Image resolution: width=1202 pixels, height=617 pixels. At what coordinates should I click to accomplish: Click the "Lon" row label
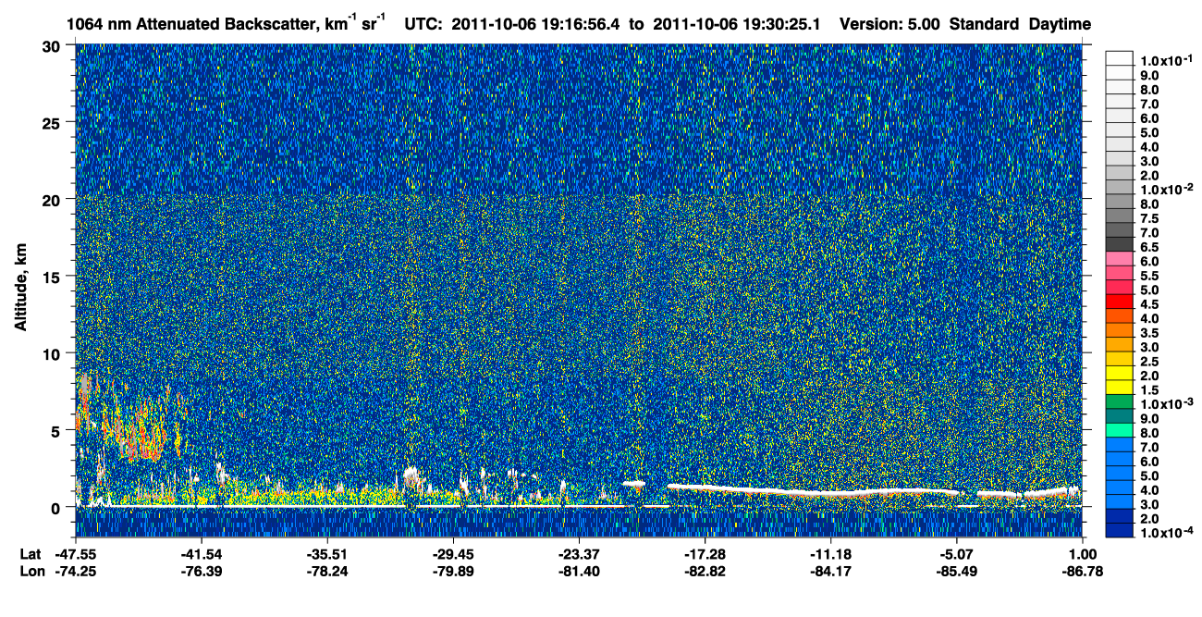(x=31, y=571)
